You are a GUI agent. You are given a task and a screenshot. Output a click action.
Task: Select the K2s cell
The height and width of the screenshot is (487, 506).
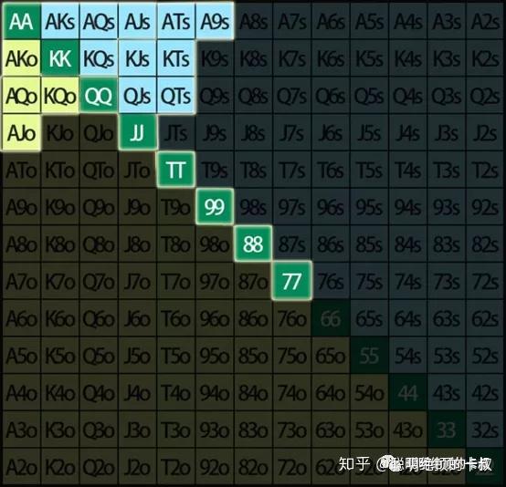point(485,58)
